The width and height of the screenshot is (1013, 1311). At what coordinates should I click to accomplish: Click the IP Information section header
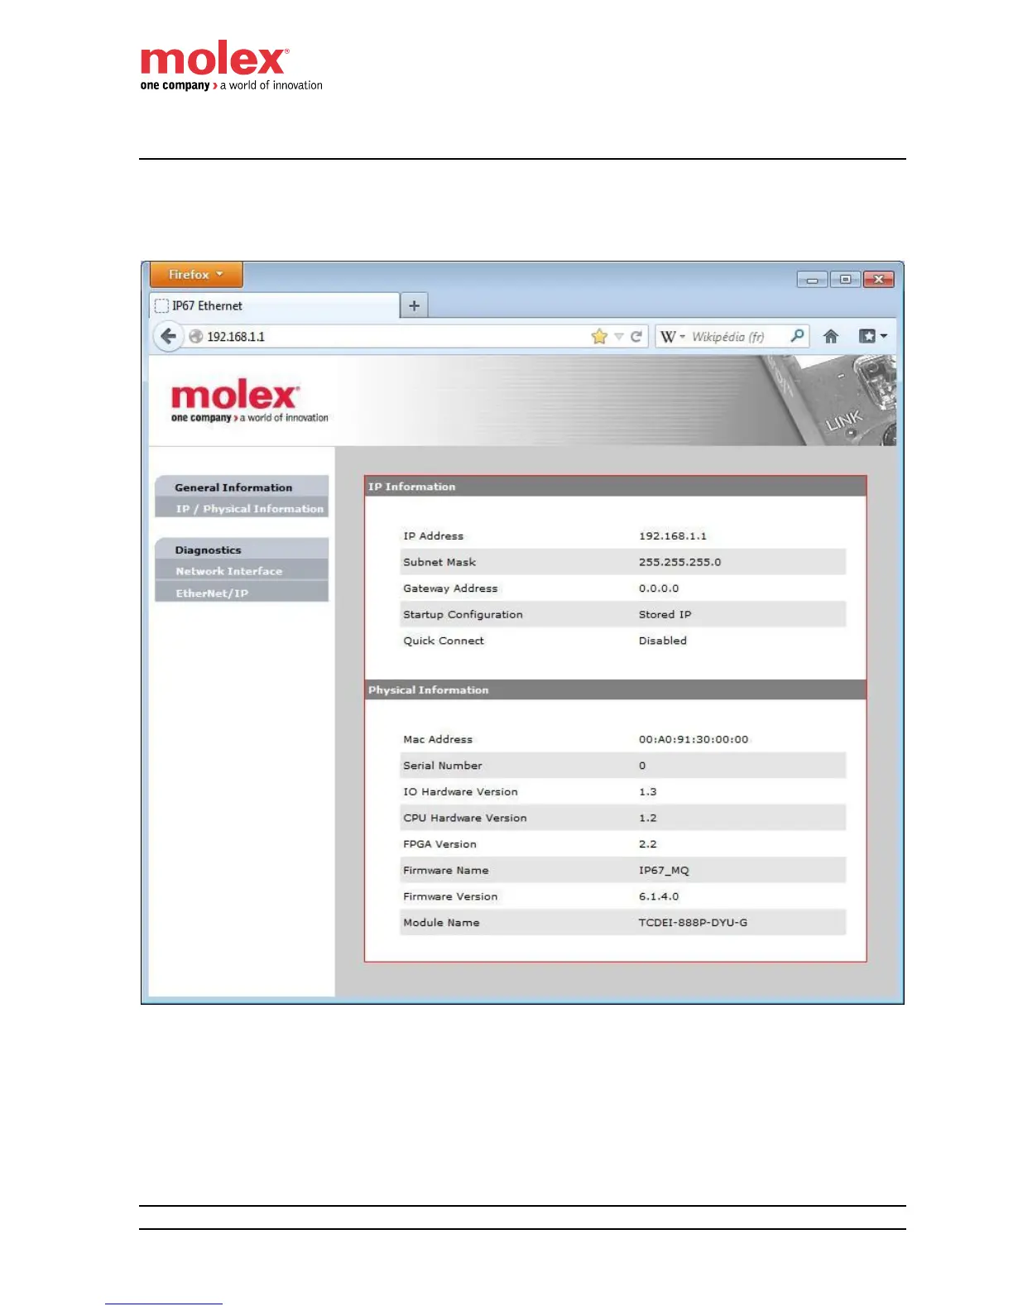tap(616, 487)
